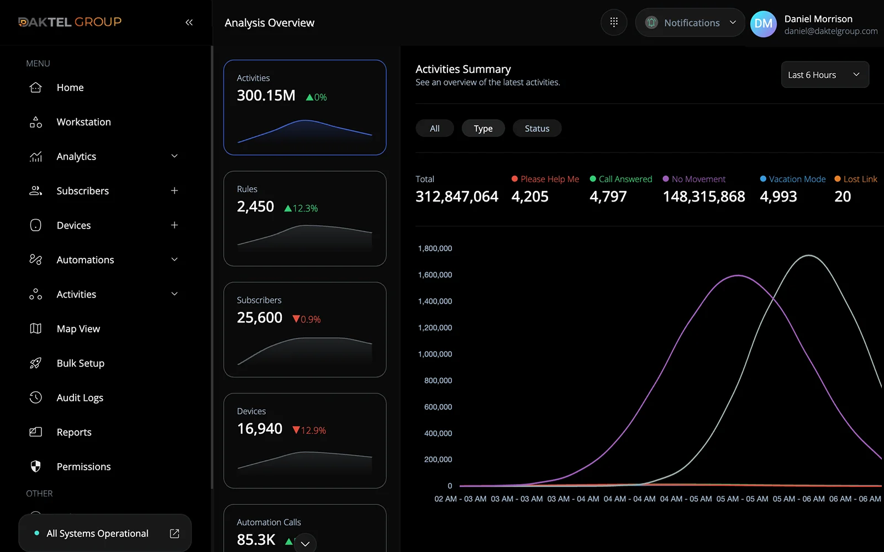The width and height of the screenshot is (884, 552).
Task: Expand the Activities submenu chevron
Action: point(175,294)
